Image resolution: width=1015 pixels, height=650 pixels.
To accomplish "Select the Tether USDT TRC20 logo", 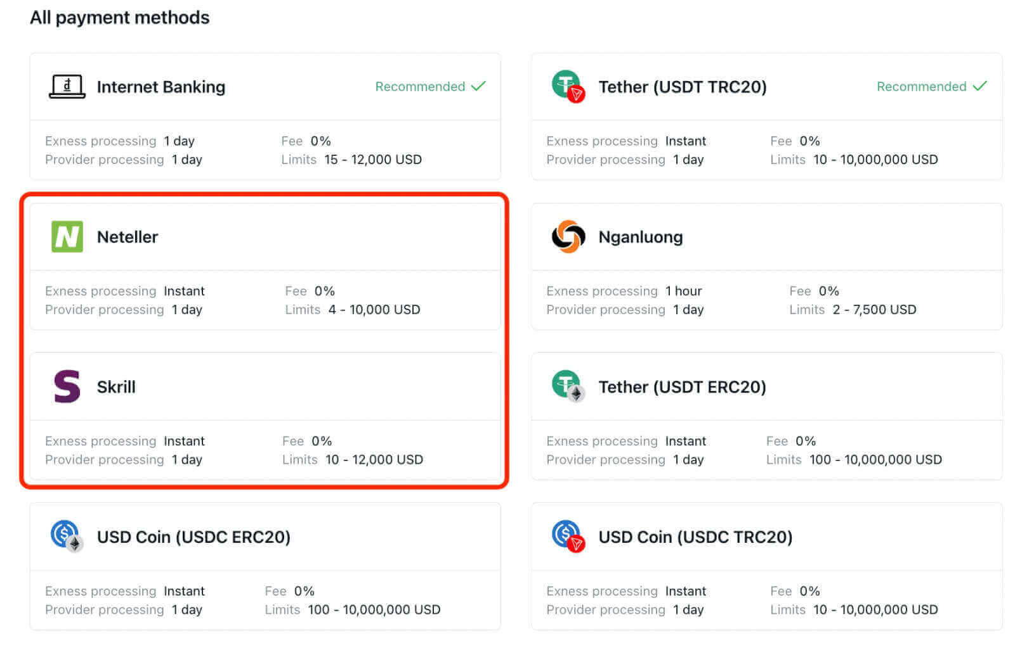I will (568, 87).
